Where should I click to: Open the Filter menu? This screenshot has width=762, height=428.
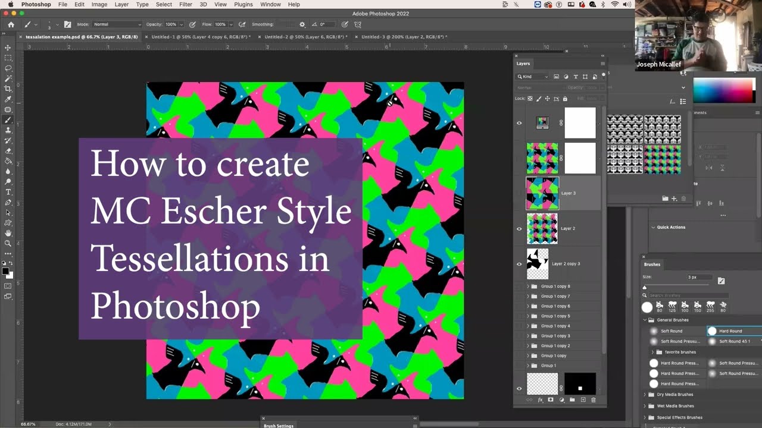[x=186, y=4]
